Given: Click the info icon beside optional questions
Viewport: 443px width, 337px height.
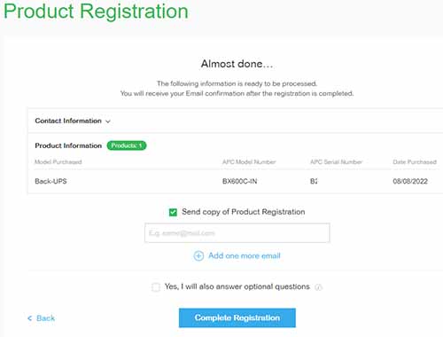Looking at the screenshot, I should tap(318, 287).
